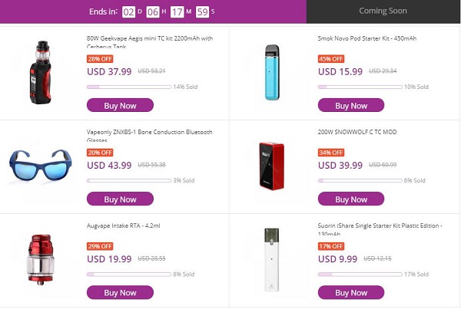Viewport: 461px width, 309px height.
Task: Select the 'Ends in' countdown tab
Action: pos(153,12)
